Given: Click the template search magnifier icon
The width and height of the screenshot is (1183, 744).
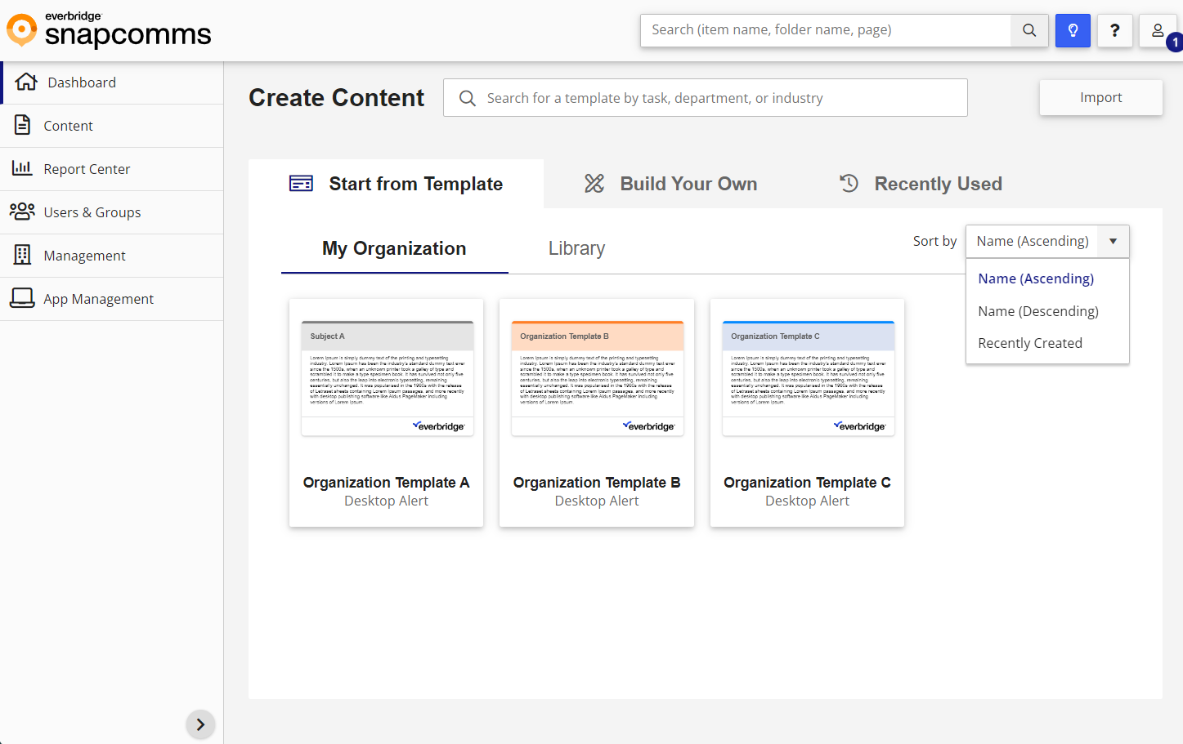Looking at the screenshot, I should [468, 98].
